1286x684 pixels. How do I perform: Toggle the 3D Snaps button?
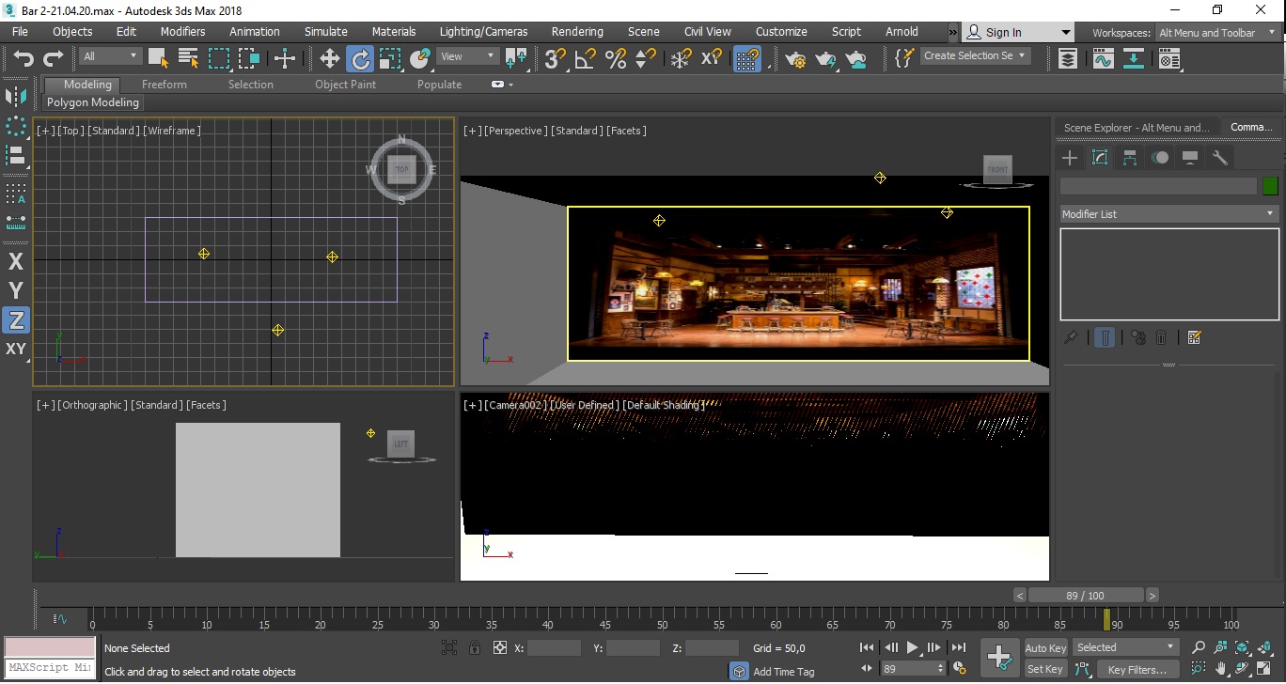click(x=556, y=59)
